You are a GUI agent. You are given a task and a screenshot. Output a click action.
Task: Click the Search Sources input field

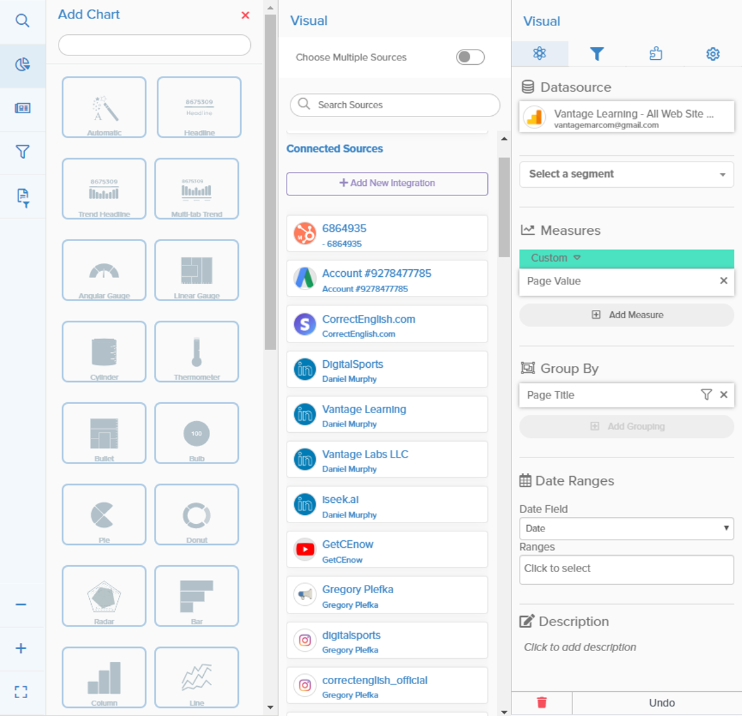[395, 105]
